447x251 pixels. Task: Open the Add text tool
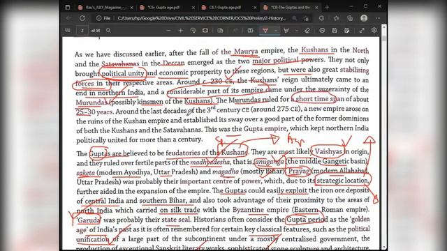[250, 30]
